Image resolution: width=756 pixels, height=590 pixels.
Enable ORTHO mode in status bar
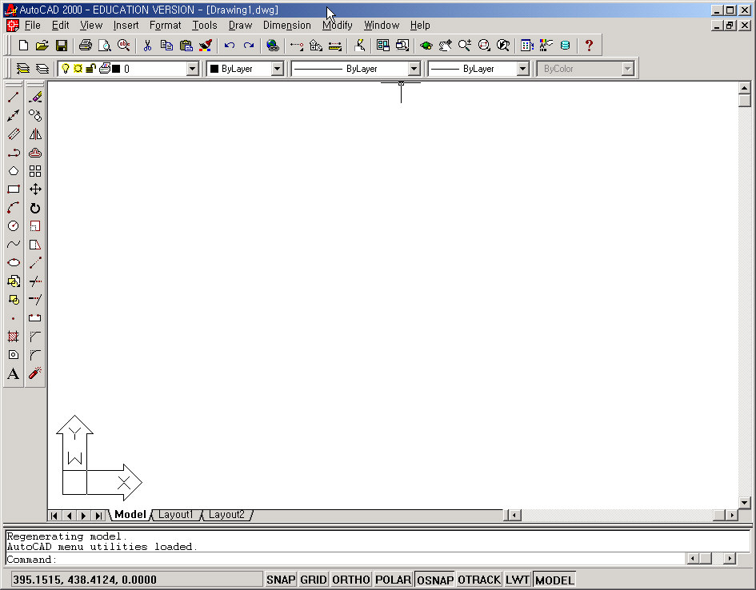tap(351, 580)
